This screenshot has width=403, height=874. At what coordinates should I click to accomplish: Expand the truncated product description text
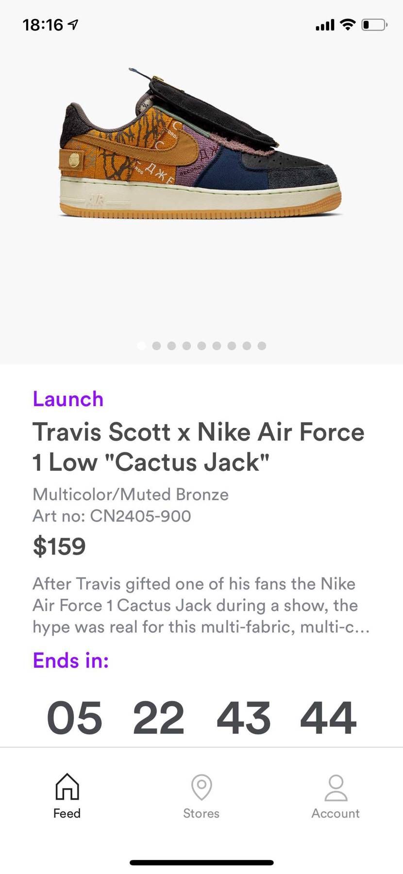(x=201, y=605)
